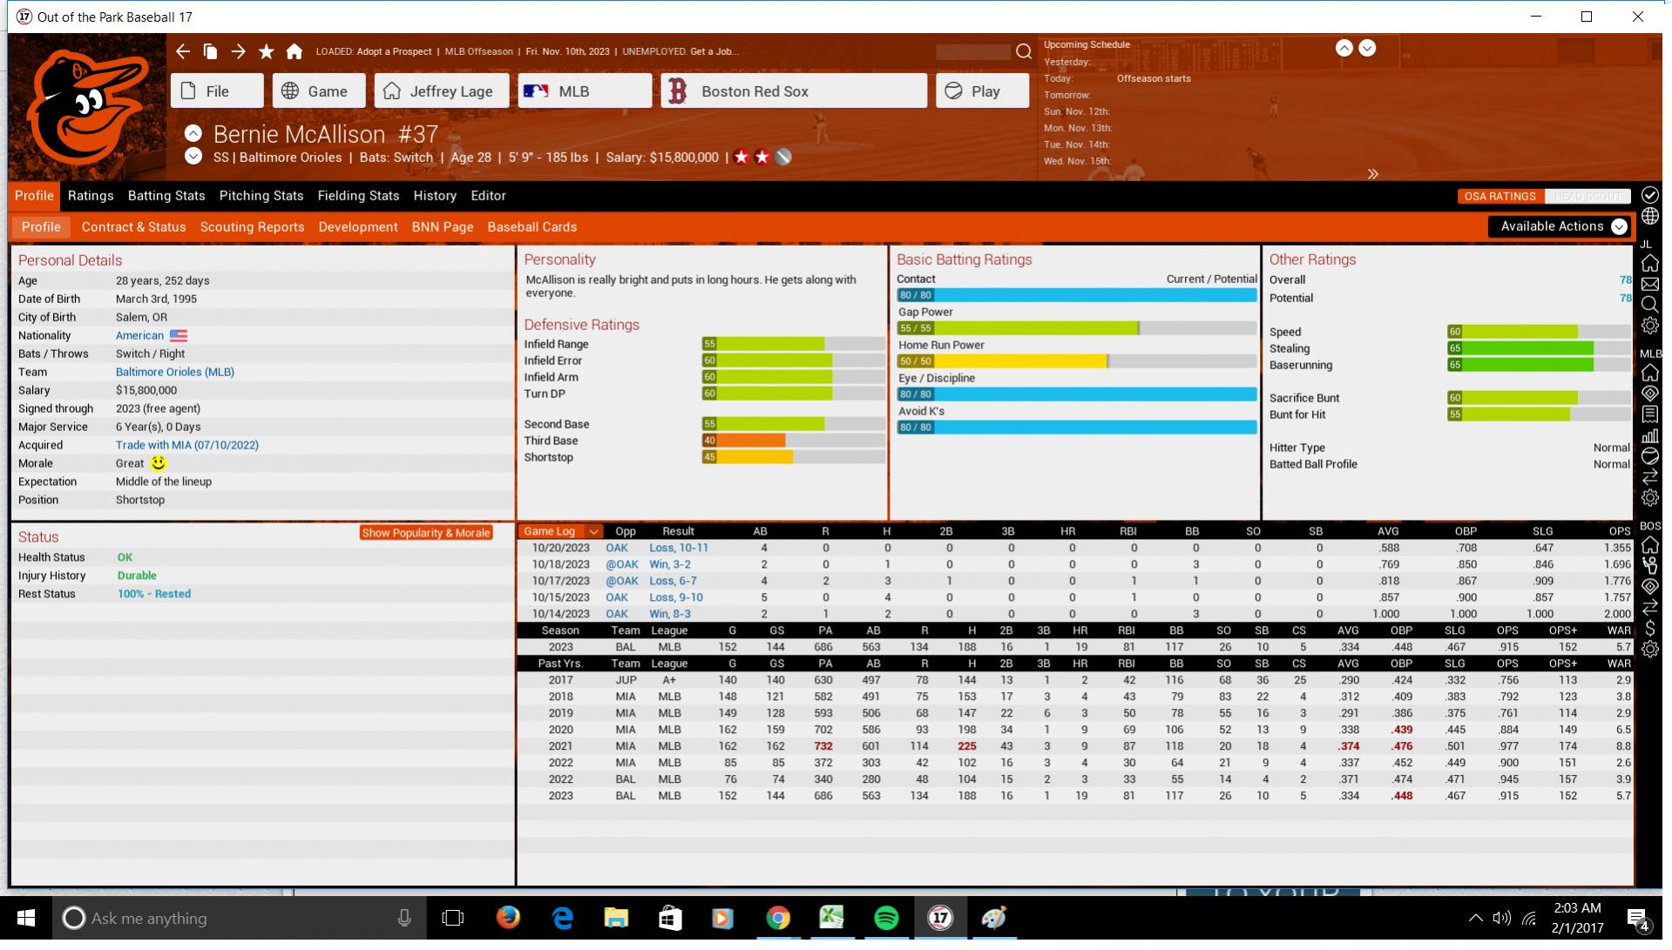Open the Boston Red Sox team menu
1672x950 pixels.
pyautogui.click(x=794, y=91)
